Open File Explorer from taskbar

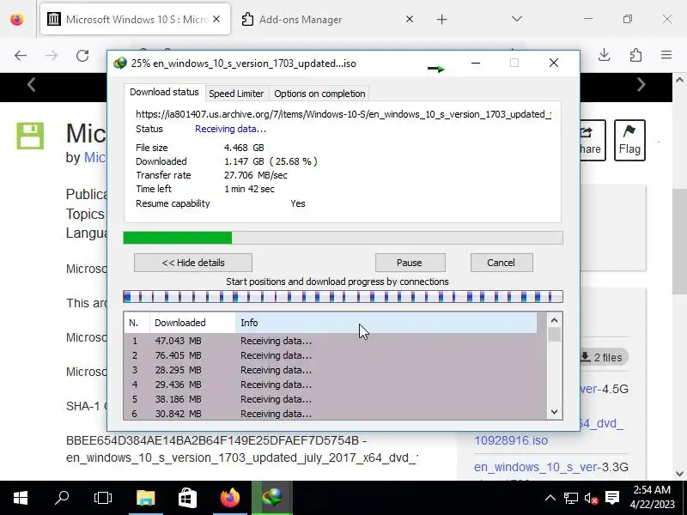[145, 498]
